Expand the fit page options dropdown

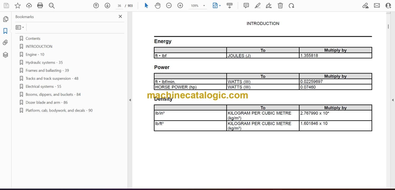(x=217, y=6)
